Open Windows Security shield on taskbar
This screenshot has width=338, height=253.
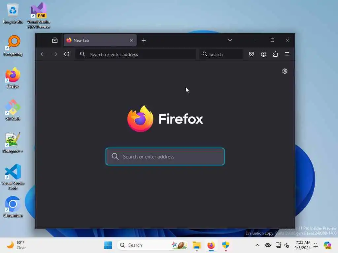225,245
